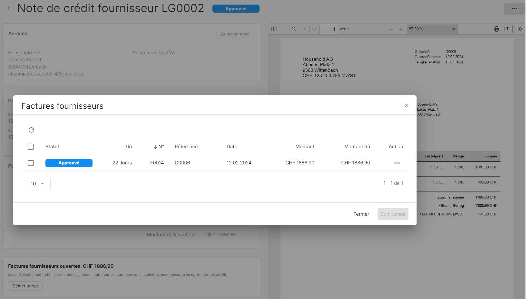Zoom in on the PDF preview
Viewport: 526px width, 299px height.
point(401,29)
